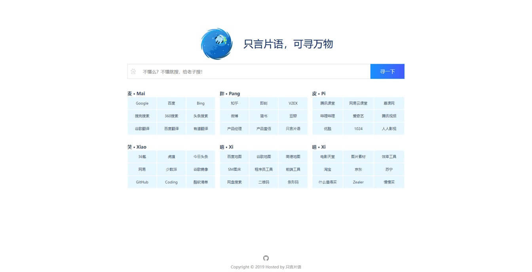The height and width of the screenshot is (272, 532).
Task: Visit 谷歌镜像 tile
Action: pyautogui.click(x=201, y=169)
